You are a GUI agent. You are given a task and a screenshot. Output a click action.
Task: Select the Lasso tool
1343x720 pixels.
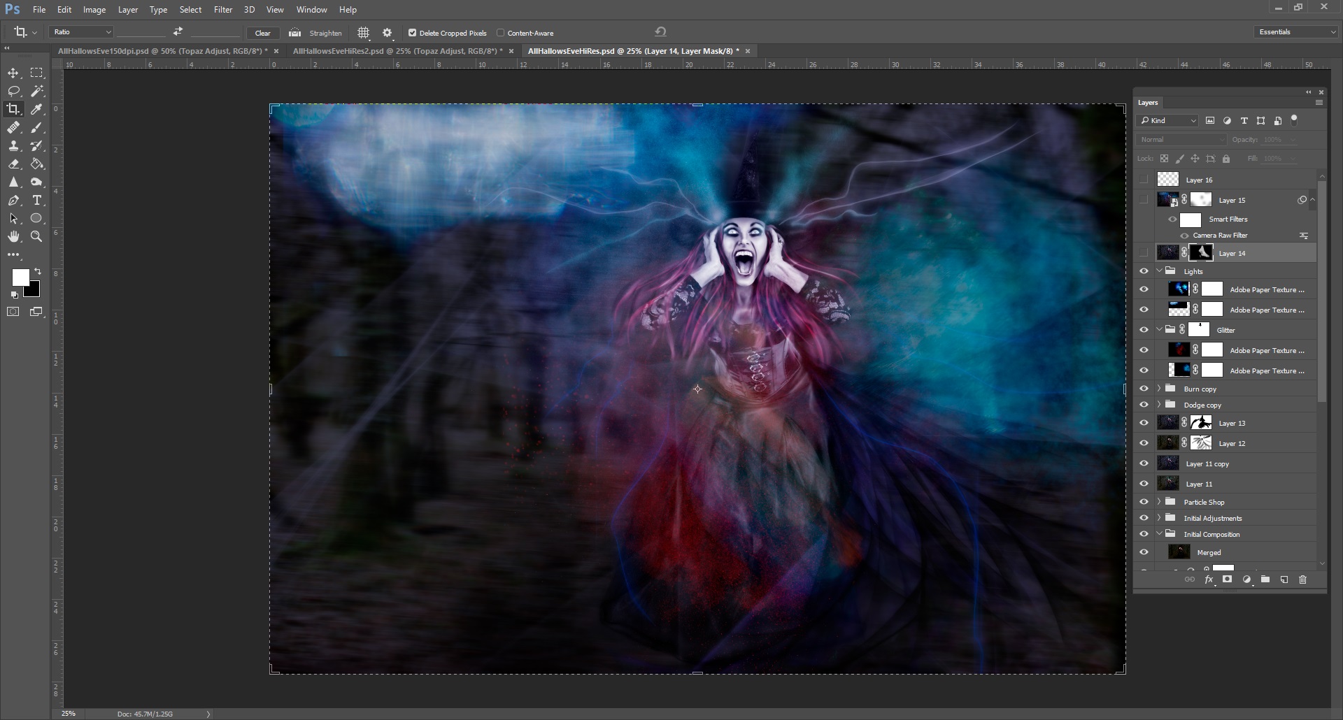pyautogui.click(x=13, y=91)
